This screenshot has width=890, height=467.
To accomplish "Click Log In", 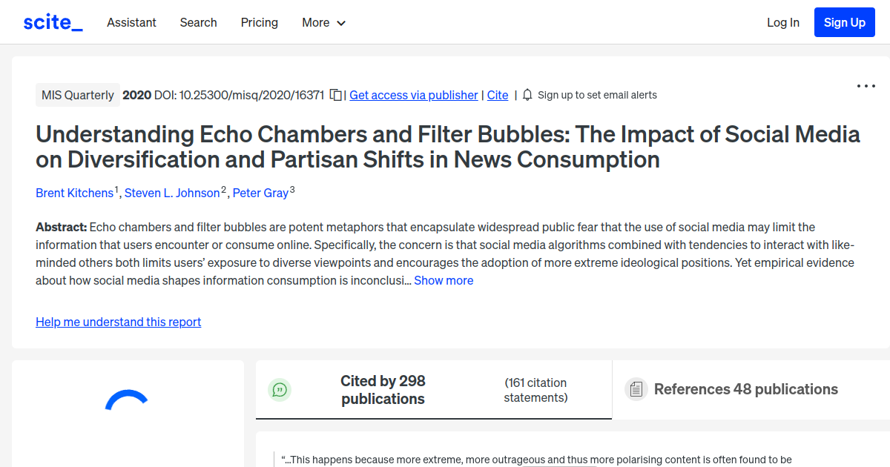I will 783,22.
